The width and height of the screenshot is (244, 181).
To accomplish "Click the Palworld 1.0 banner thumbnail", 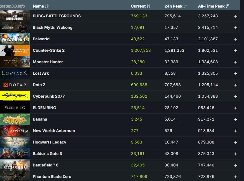I will coord(15,39).
